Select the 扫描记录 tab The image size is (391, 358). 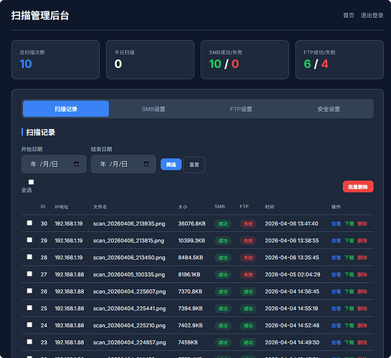66,109
